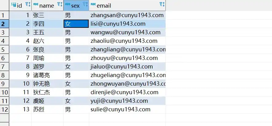Select row header number 1
The width and height of the screenshot is (272, 126).
[5, 15]
